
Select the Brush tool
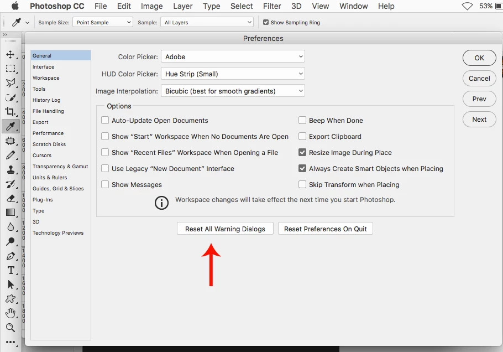tap(11, 155)
